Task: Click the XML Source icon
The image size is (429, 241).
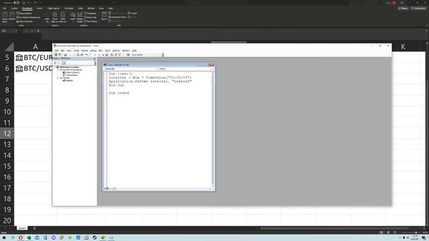Action: 105,16
